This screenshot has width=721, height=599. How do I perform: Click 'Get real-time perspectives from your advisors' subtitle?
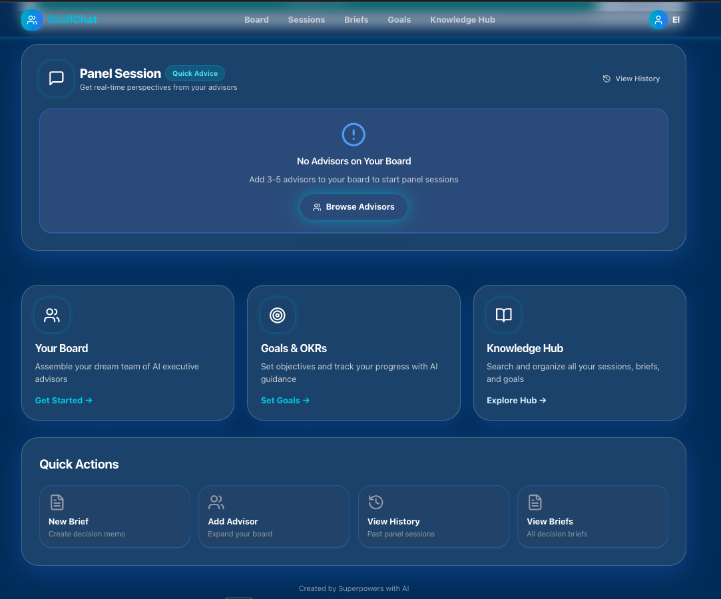point(158,87)
